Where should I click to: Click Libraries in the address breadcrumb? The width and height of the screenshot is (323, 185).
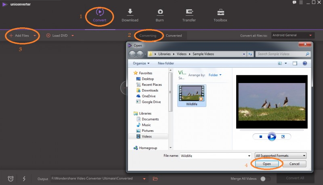coord(164,54)
